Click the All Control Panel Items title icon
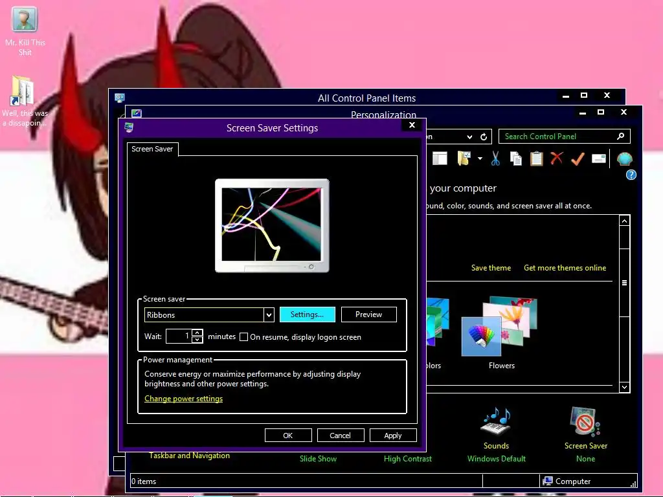The width and height of the screenshot is (663, 497). 120,98
